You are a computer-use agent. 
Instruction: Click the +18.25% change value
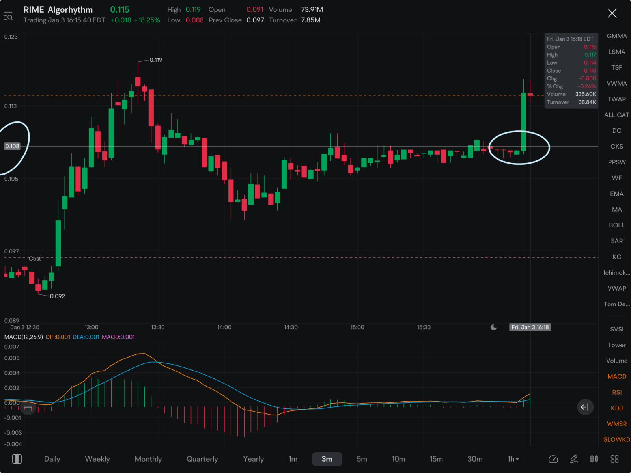(147, 20)
